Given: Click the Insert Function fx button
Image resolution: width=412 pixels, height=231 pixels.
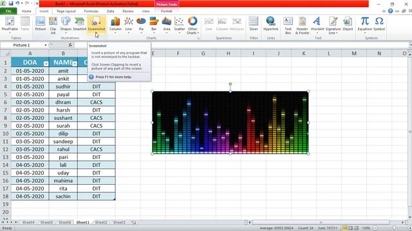Looking at the screenshot, I should coord(70,45).
